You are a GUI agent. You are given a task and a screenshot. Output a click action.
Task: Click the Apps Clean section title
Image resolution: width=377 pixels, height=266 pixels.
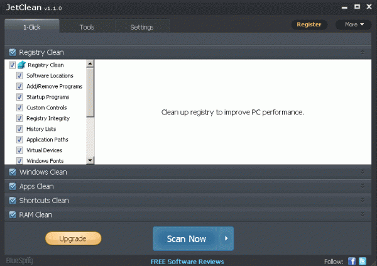click(x=36, y=186)
